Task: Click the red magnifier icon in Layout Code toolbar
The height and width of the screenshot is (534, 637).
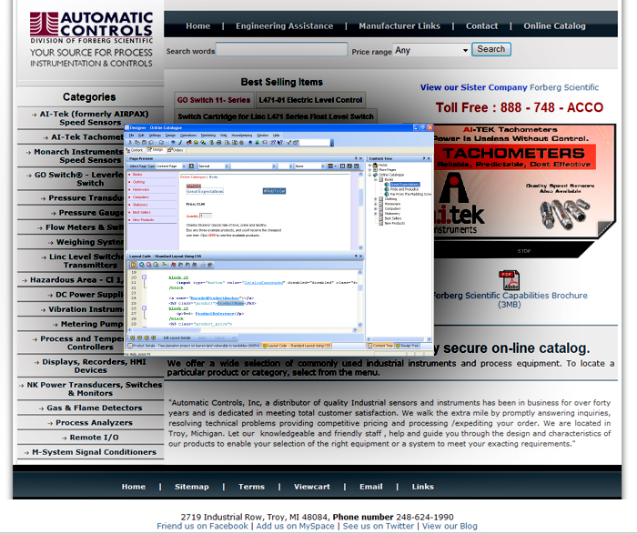Action: pos(148,265)
